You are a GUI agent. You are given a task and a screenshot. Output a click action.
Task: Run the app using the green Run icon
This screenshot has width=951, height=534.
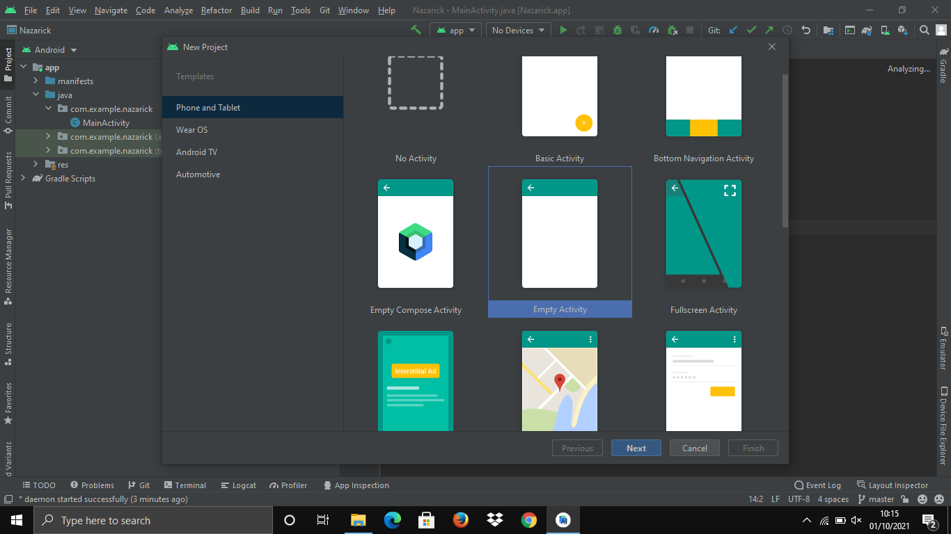click(x=564, y=30)
